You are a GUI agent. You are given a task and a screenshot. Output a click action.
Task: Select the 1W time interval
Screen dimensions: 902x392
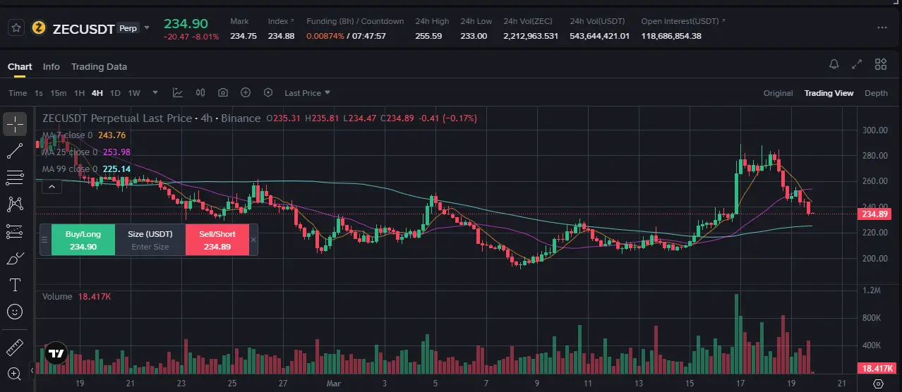(134, 93)
